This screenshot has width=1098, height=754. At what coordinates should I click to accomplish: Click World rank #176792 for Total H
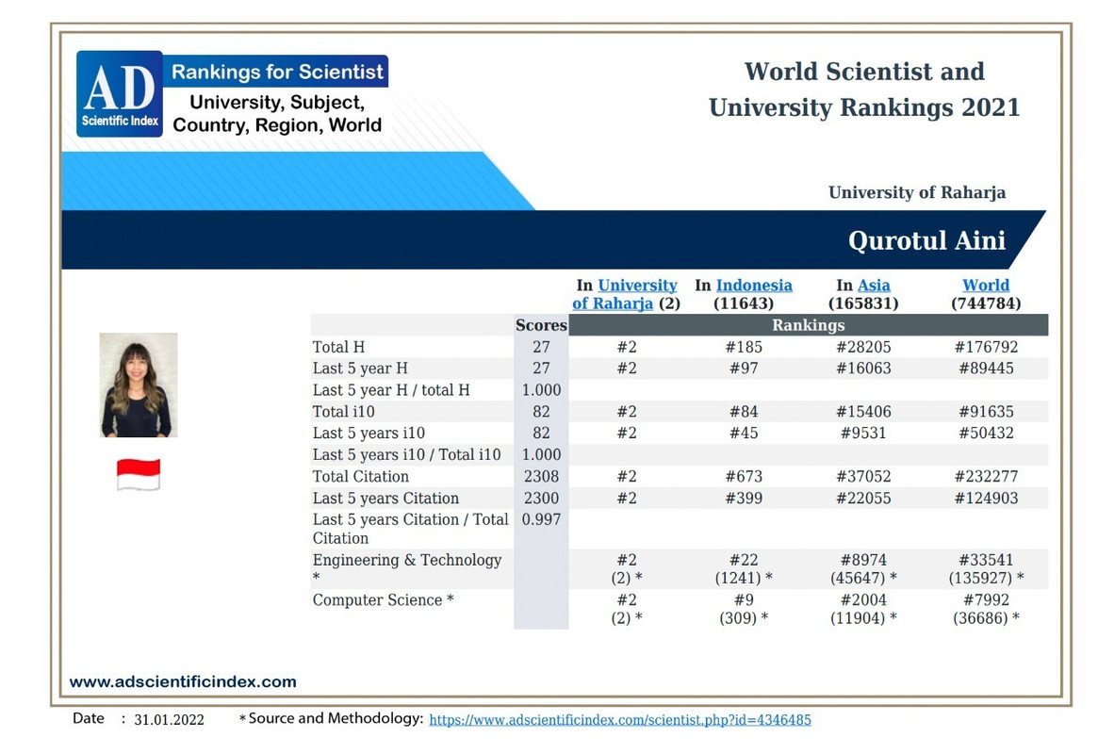tap(986, 347)
